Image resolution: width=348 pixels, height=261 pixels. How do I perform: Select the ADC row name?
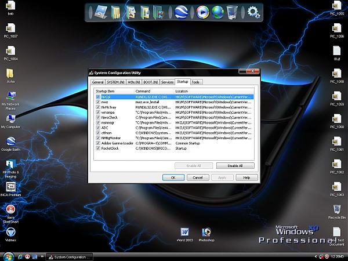[104, 128]
